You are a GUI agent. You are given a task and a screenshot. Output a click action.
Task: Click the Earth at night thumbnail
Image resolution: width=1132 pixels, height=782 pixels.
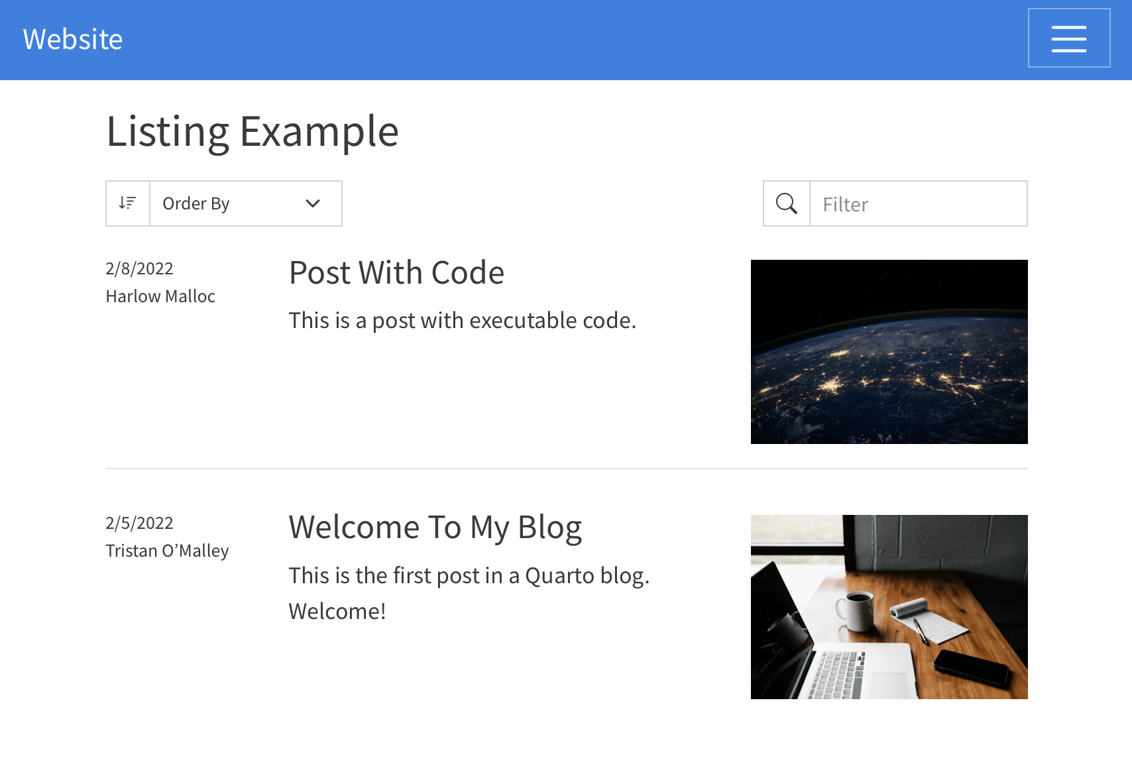(x=889, y=352)
